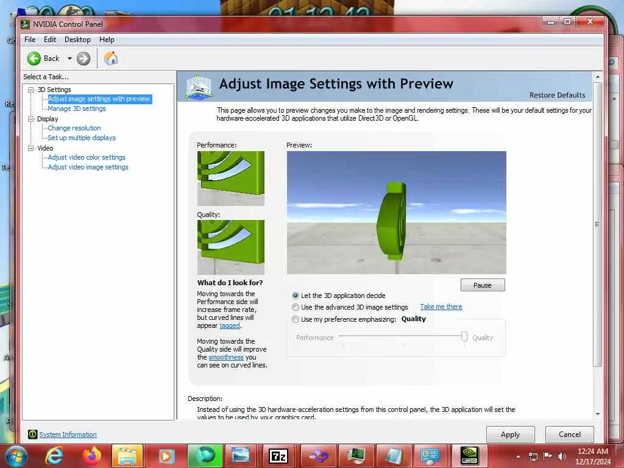
Task: Open the Windows Start orb
Action: click(16, 456)
